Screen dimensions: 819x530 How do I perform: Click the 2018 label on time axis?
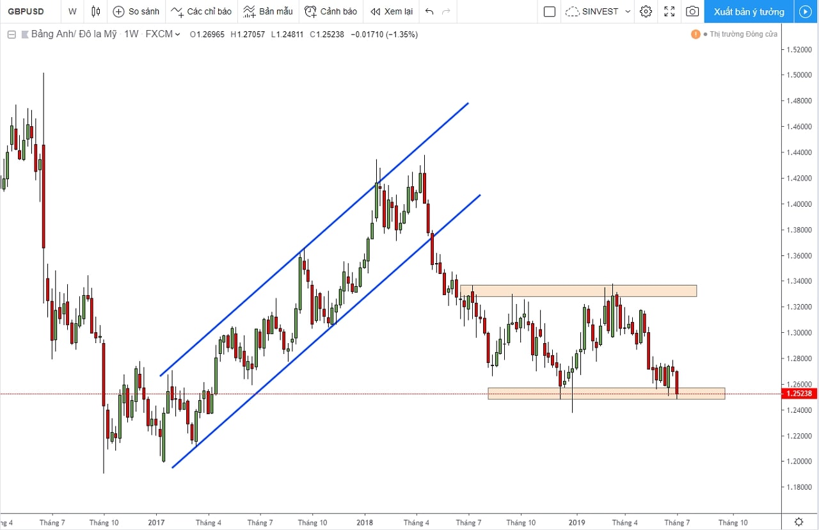click(365, 522)
